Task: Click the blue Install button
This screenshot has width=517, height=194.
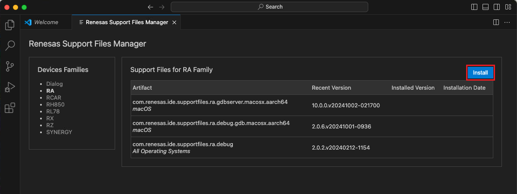Action: 480,72
